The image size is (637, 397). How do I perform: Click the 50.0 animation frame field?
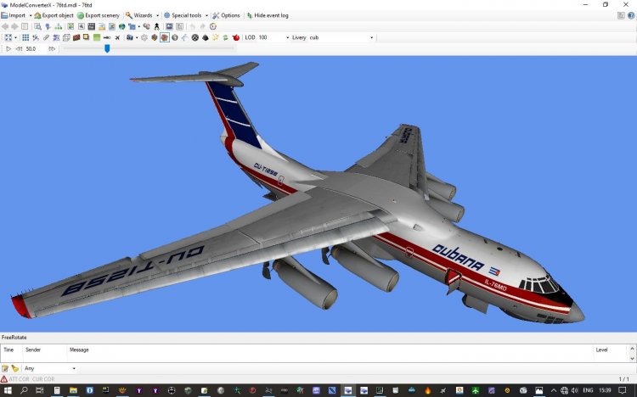pos(36,48)
